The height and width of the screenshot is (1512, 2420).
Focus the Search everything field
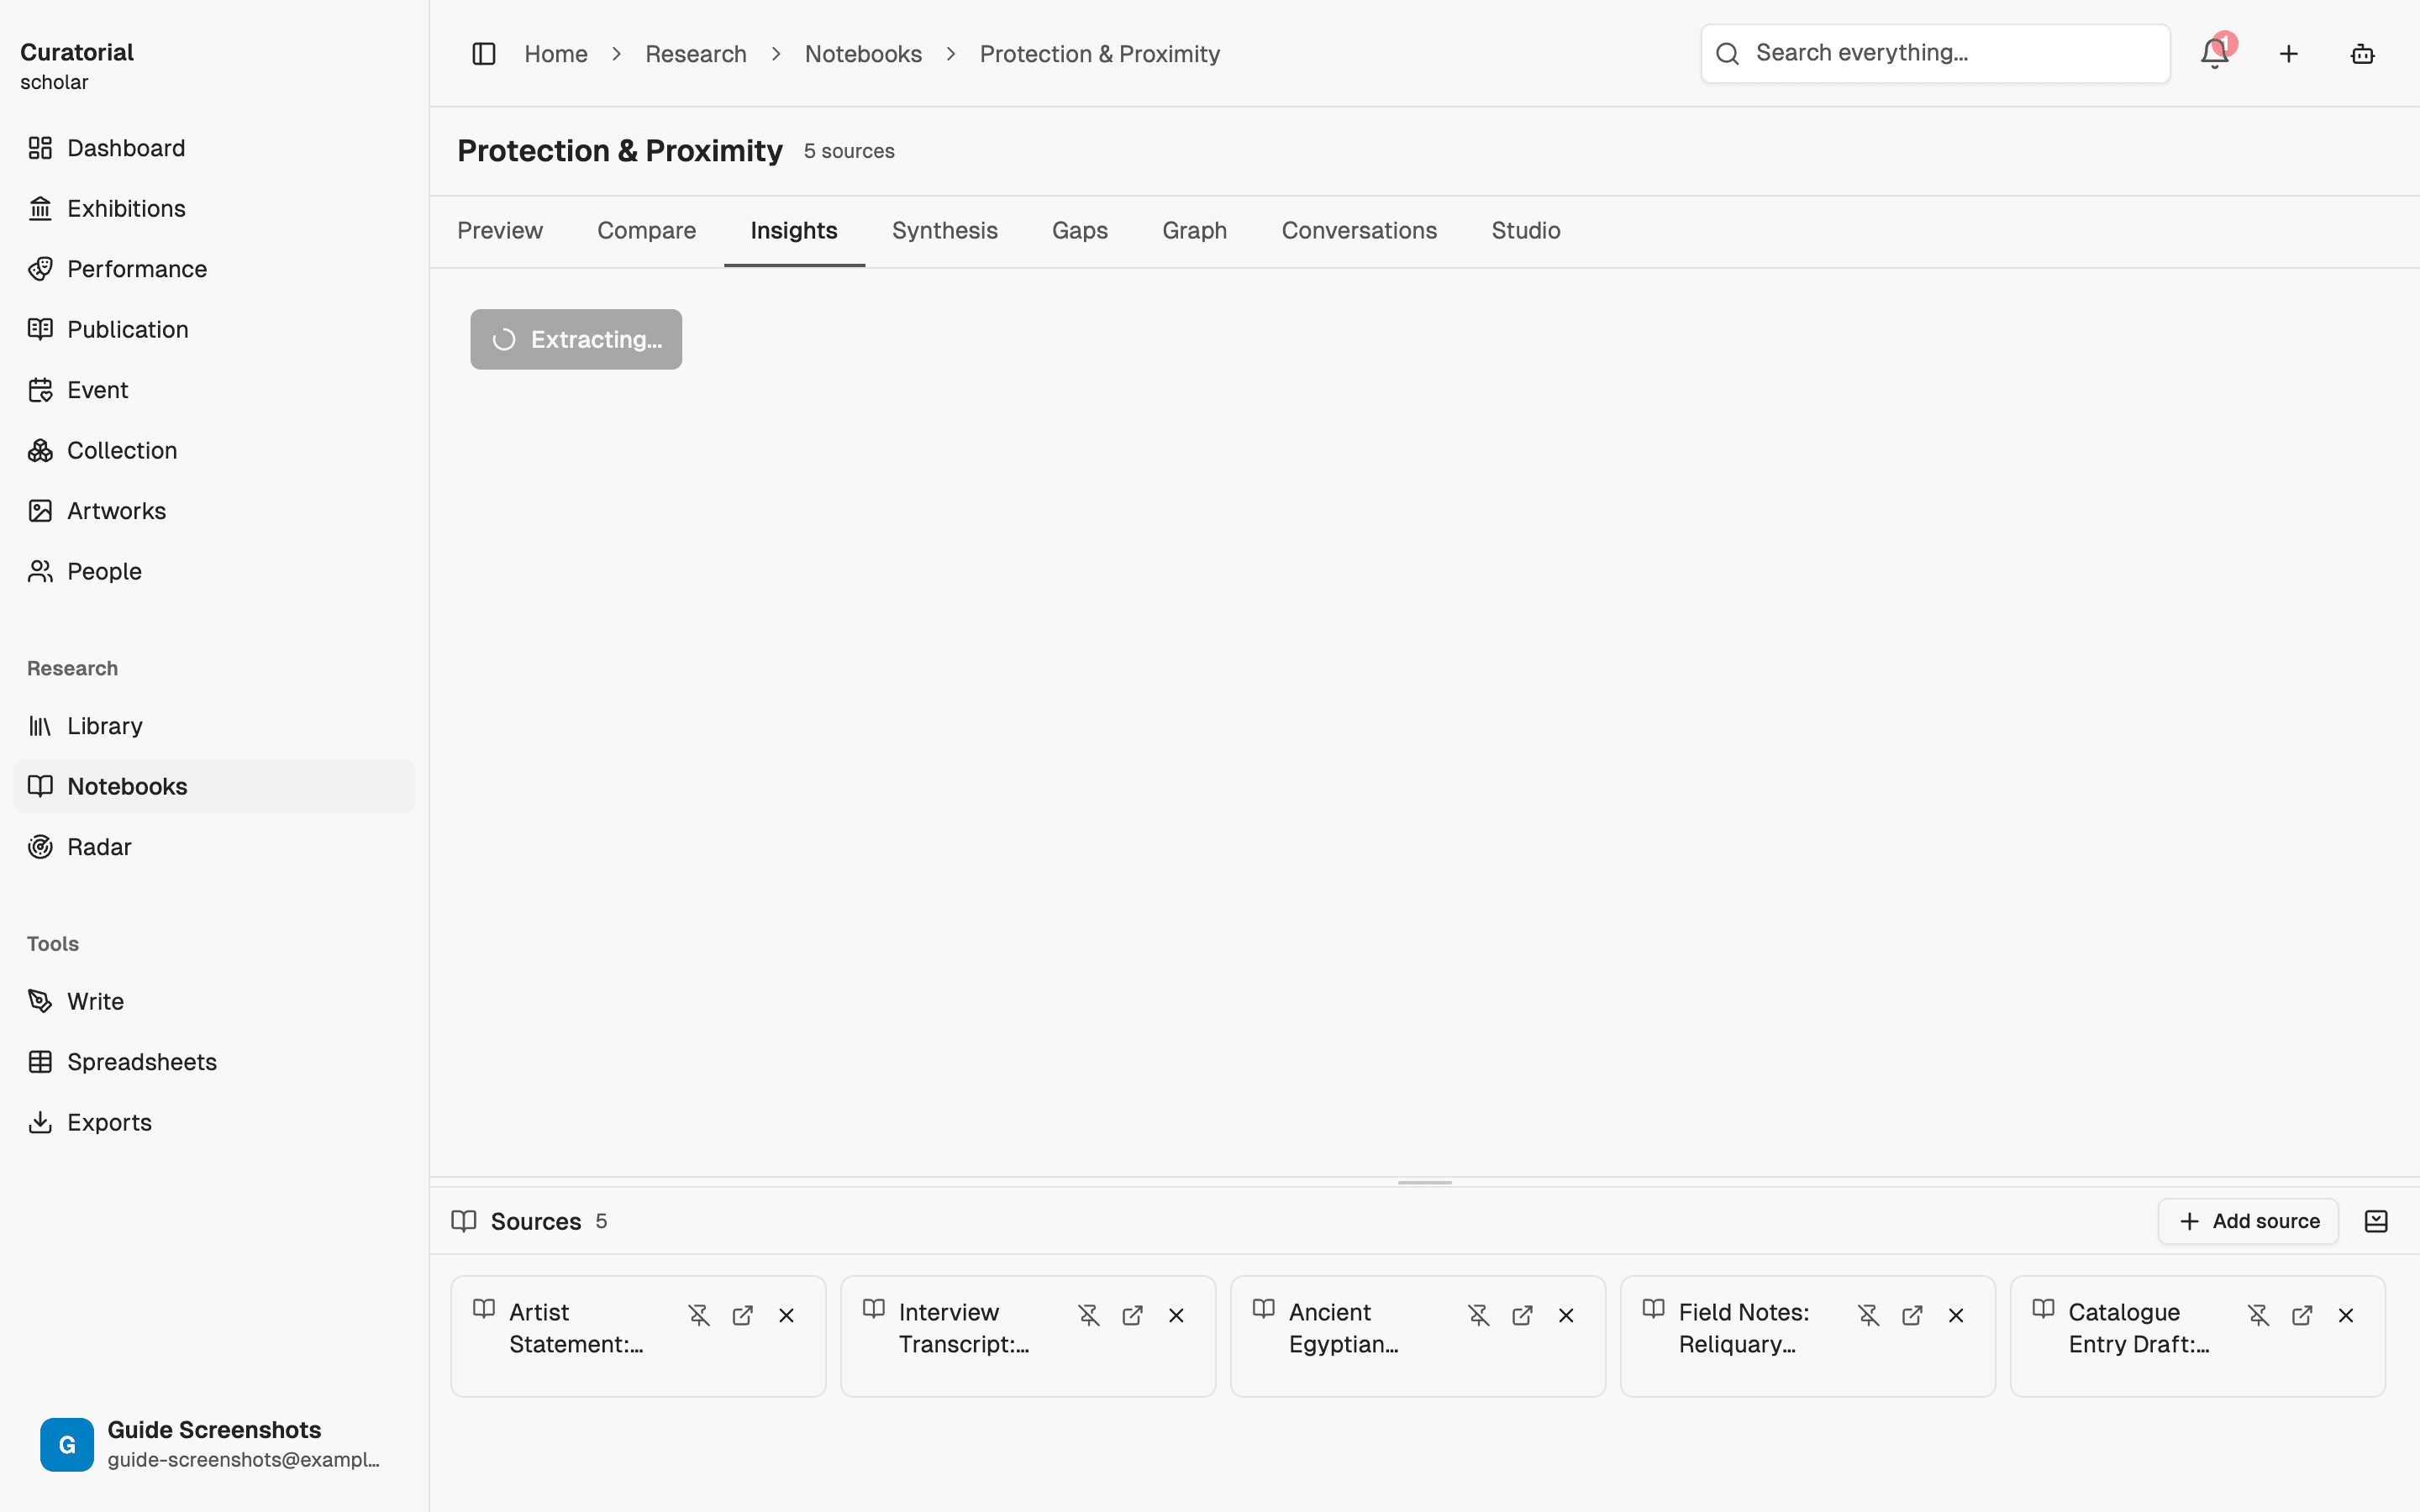(1935, 54)
